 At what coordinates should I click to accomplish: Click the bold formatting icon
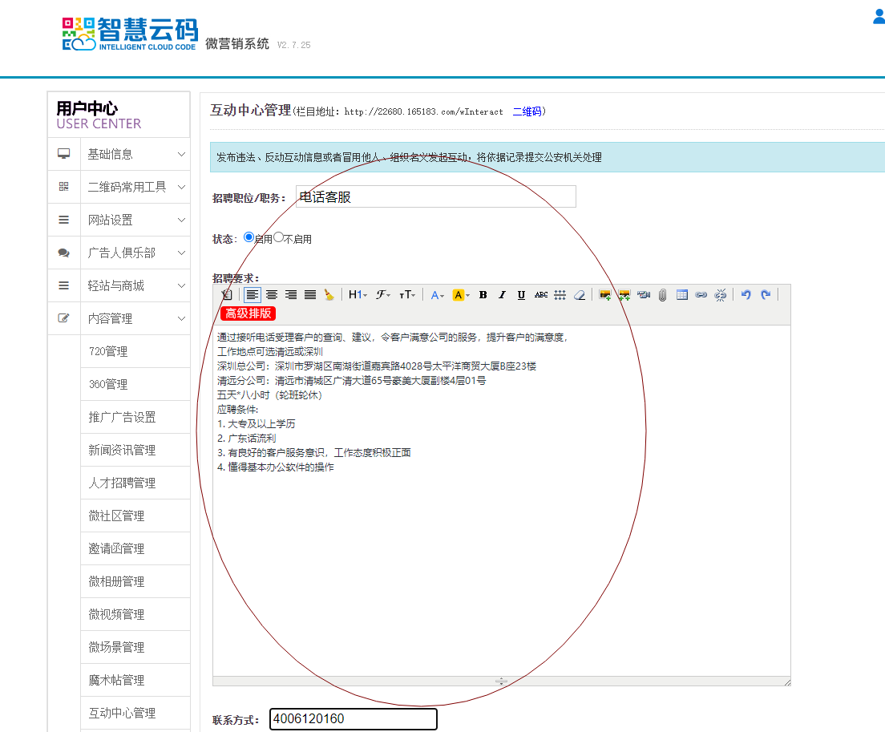[483, 295]
